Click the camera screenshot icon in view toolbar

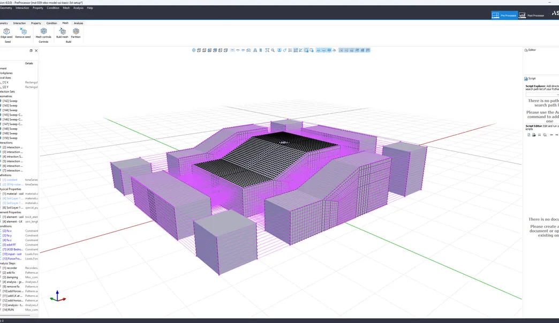tap(248, 50)
